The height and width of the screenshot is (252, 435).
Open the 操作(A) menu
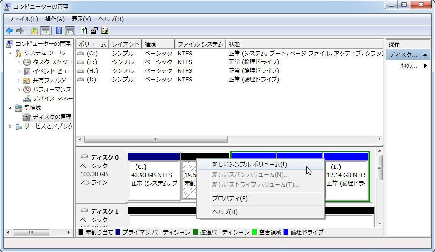(x=55, y=19)
